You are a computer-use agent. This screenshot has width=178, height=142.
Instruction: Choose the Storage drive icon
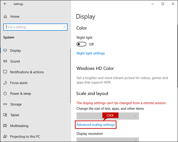[x=5, y=104]
